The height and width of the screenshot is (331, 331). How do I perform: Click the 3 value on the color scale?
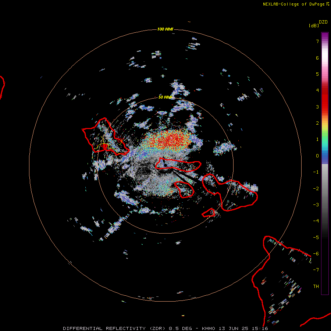tap(317, 107)
